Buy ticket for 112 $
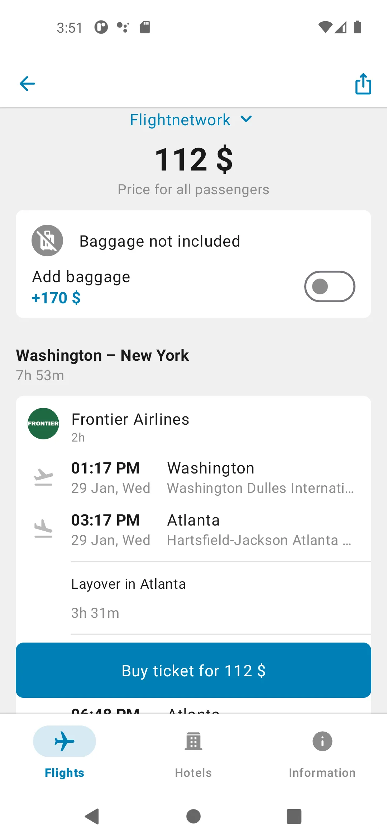The height and width of the screenshot is (840, 387). point(193,670)
